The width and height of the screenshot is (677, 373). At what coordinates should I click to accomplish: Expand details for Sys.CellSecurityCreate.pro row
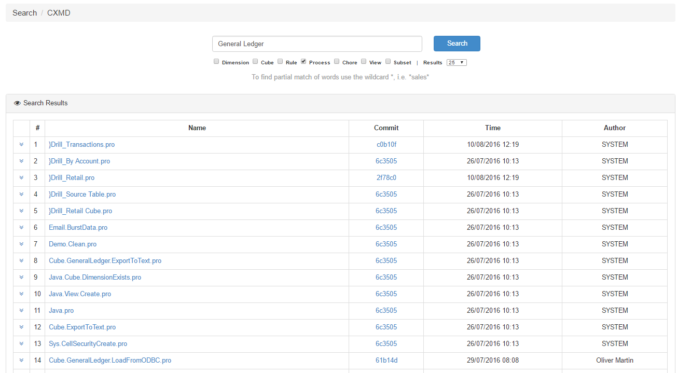21,343
